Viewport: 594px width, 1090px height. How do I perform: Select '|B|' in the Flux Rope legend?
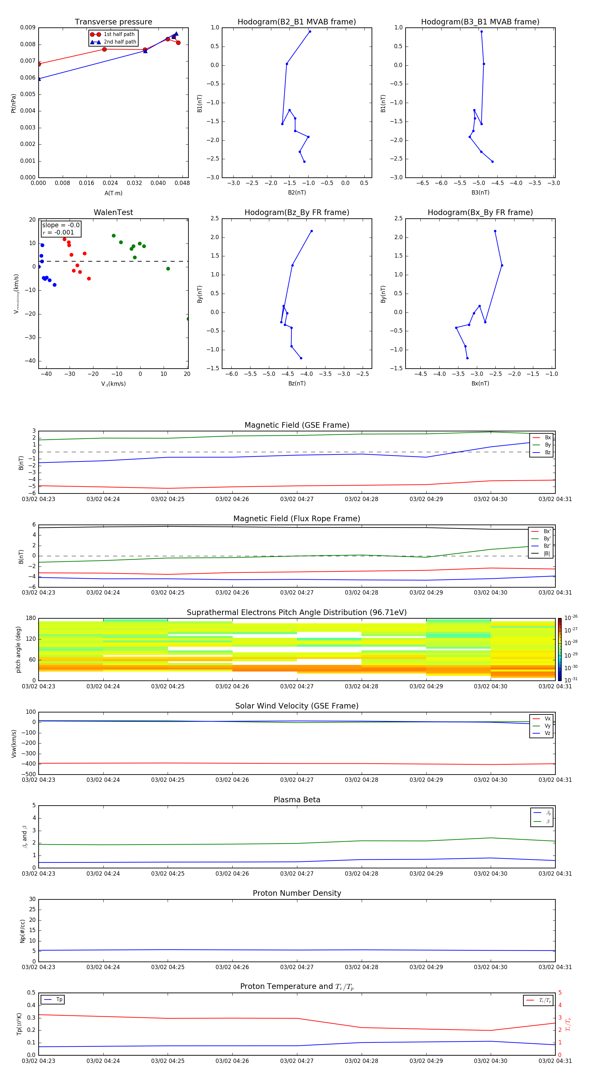point(541,554)
